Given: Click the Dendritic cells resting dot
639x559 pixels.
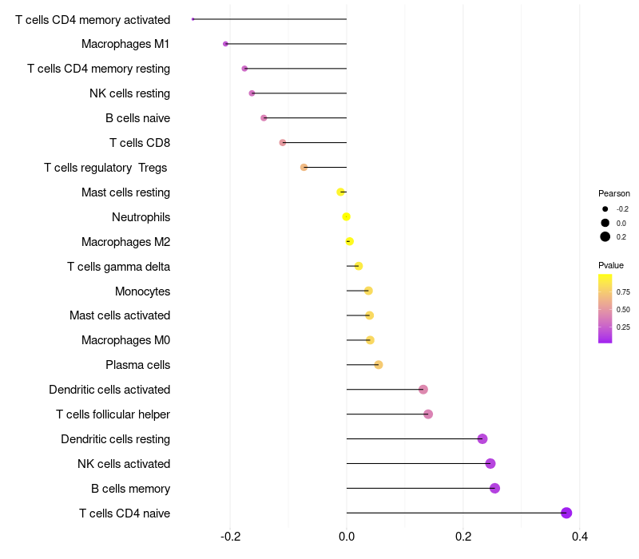Looking at the screenshot, I should 482,438.
